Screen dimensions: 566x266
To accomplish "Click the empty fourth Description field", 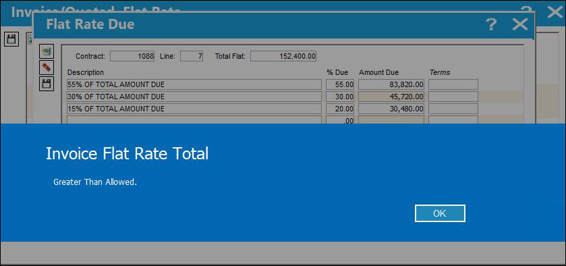I will (x=194, y=120).
